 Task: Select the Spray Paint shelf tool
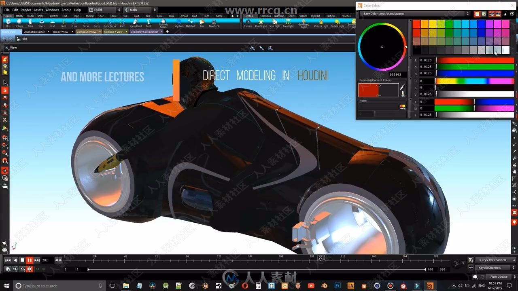(136, 23)
